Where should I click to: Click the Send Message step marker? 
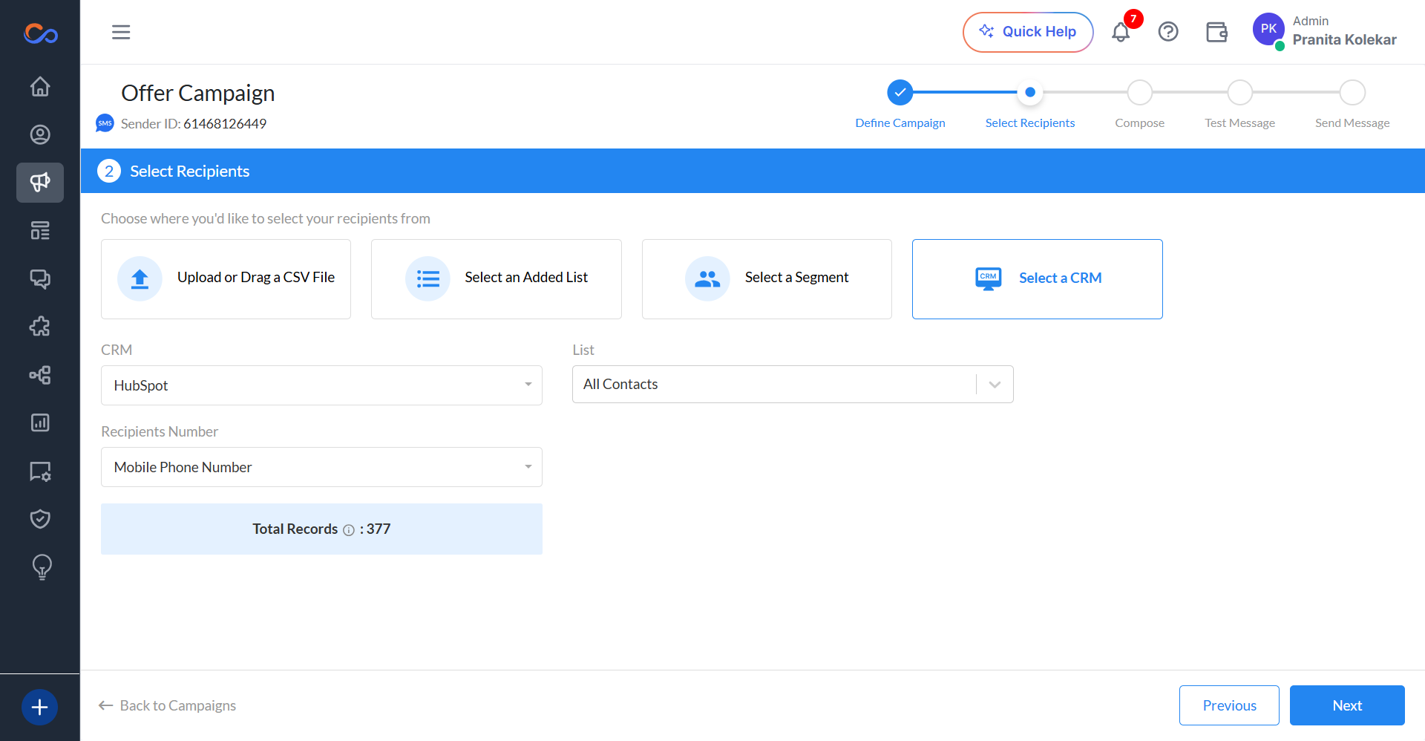(x=1352, y=93)
